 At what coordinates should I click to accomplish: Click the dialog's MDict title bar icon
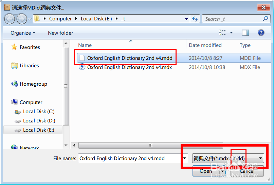click(x=7, y=7)
